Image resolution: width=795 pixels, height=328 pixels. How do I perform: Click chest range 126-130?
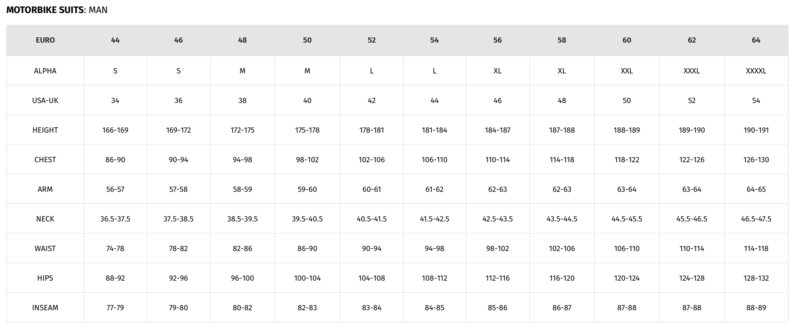click(756, 160)
